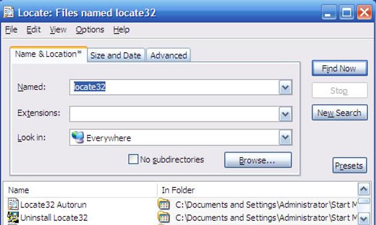This screenshot has height=225, width=376.
Task: Click the results list scroll up arrow
Action: pos(364,189)
